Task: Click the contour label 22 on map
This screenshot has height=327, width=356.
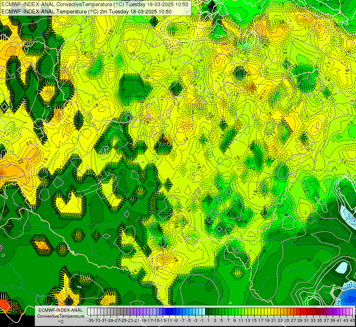Action: point(21,162)
